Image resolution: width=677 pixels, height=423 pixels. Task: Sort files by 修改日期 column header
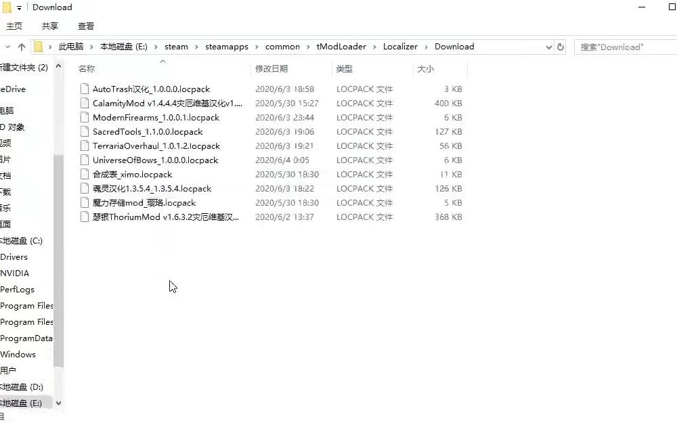pyautogui.click(x=271, y=69)
